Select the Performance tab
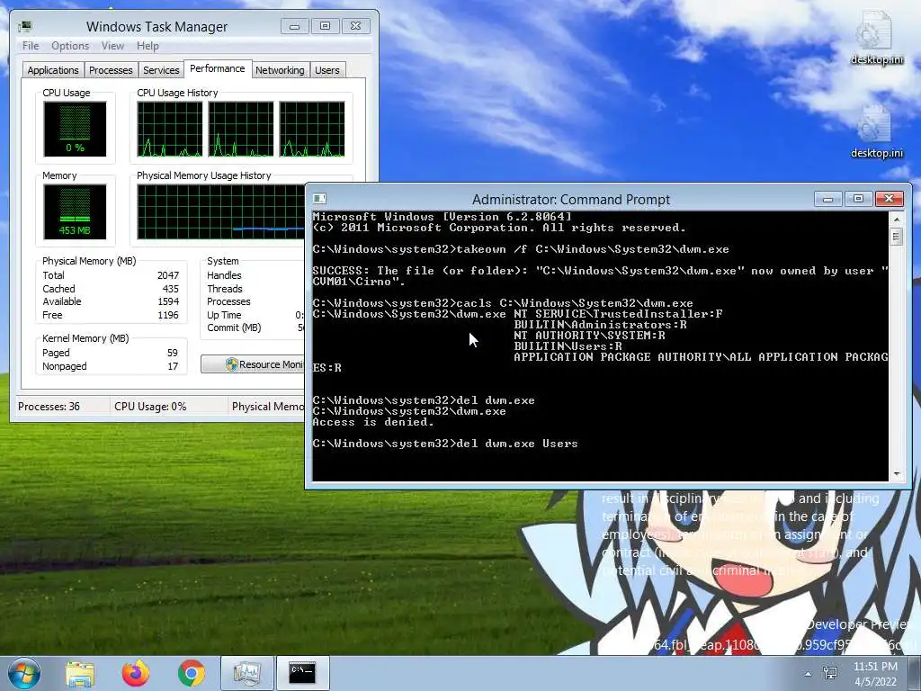The width and height of the screenshot is (921, 691). coord(218,68)
